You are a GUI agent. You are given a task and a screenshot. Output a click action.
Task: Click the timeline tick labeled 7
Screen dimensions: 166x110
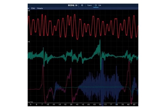pyautogui.click(x=42, y=105)
